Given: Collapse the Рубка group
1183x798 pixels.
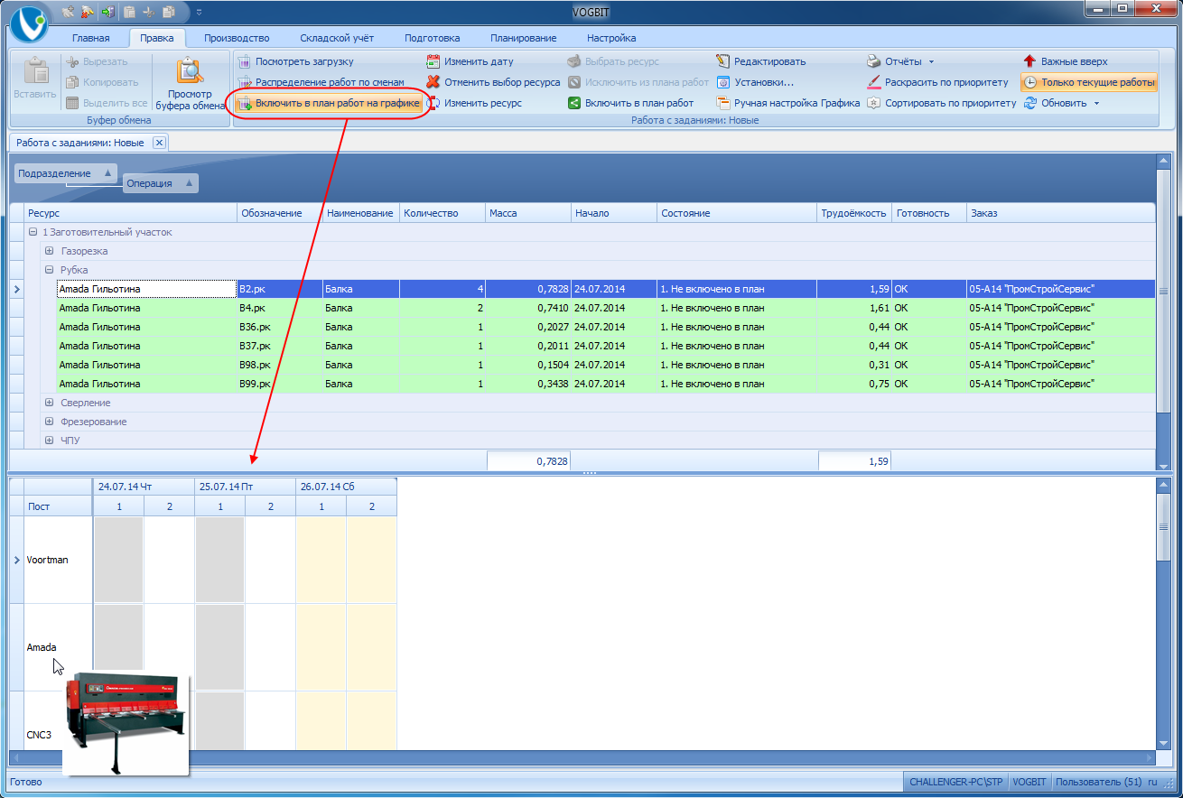Looking at the screenshot, I should [50, 270].
